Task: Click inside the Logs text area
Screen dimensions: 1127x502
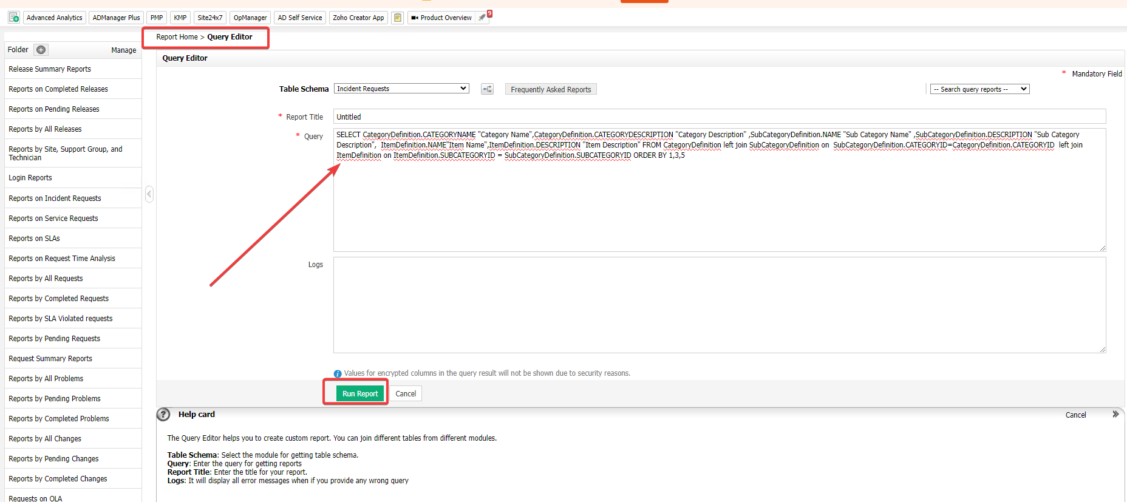Action: coord(719,305)
